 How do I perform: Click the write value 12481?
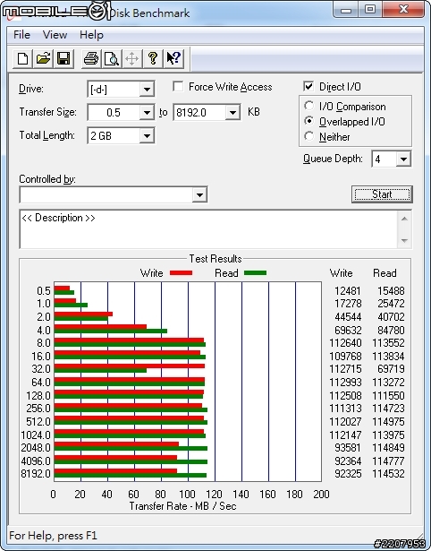click(348, 291)
